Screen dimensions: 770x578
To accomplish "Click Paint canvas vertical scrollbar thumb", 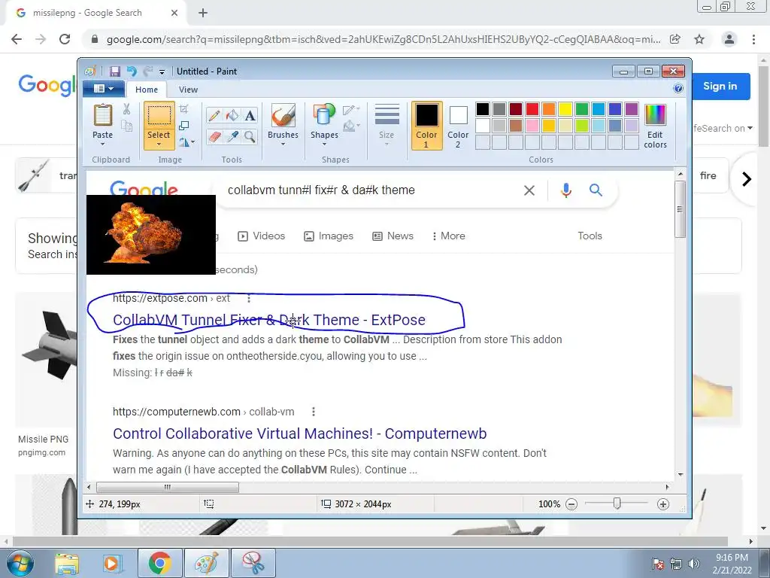I will (x=680, y=209).
